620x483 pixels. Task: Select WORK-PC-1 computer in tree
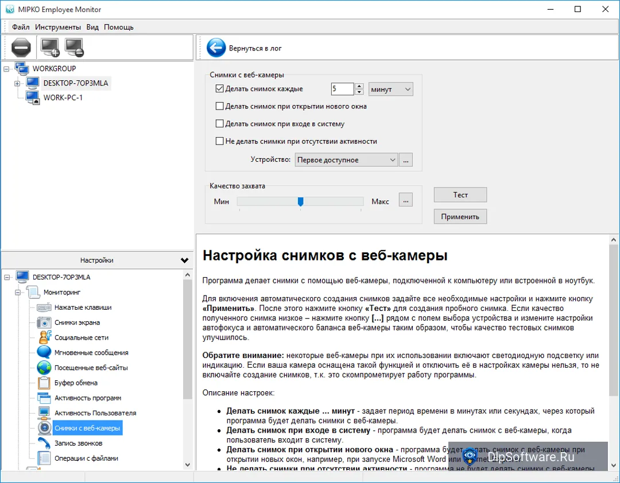coord(63,98)
